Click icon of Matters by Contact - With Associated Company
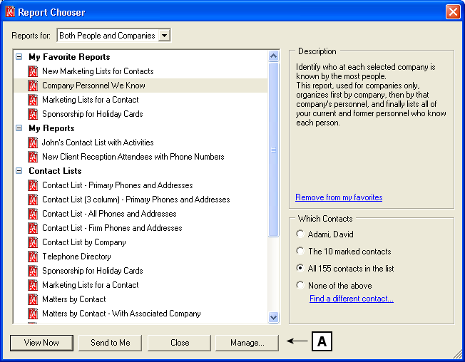This screenshot has height=362, width=465. click(x=33, y=314)
